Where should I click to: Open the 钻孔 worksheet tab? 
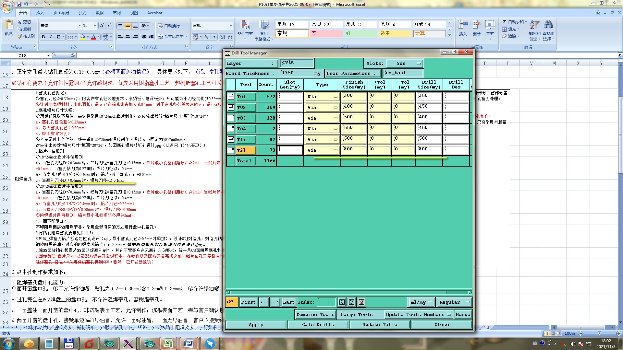(119, 327)
